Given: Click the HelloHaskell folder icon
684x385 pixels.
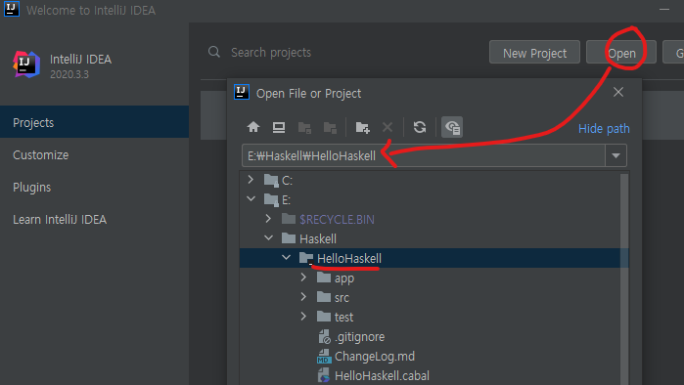Looking at the screenshot, I should (x=306, y=258).
